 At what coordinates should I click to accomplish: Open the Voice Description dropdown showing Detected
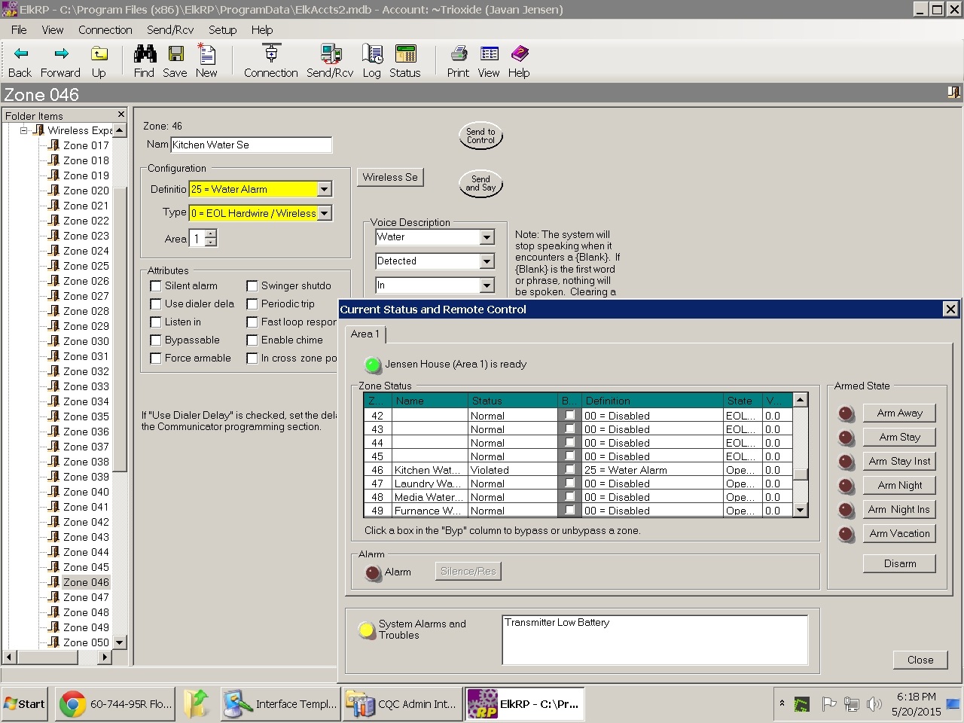487,261
